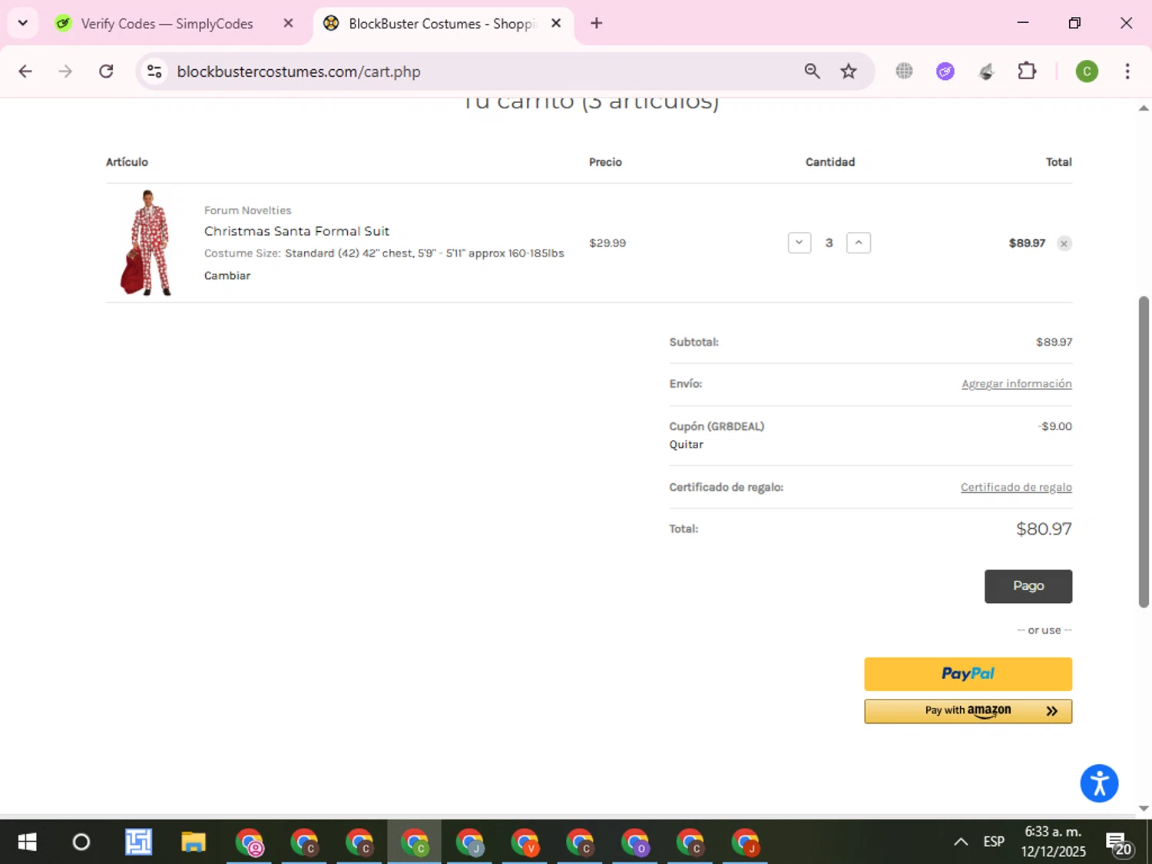1152x864 pixels.
Task: Open the accessibility widget icon
Action: (1099, 783)
